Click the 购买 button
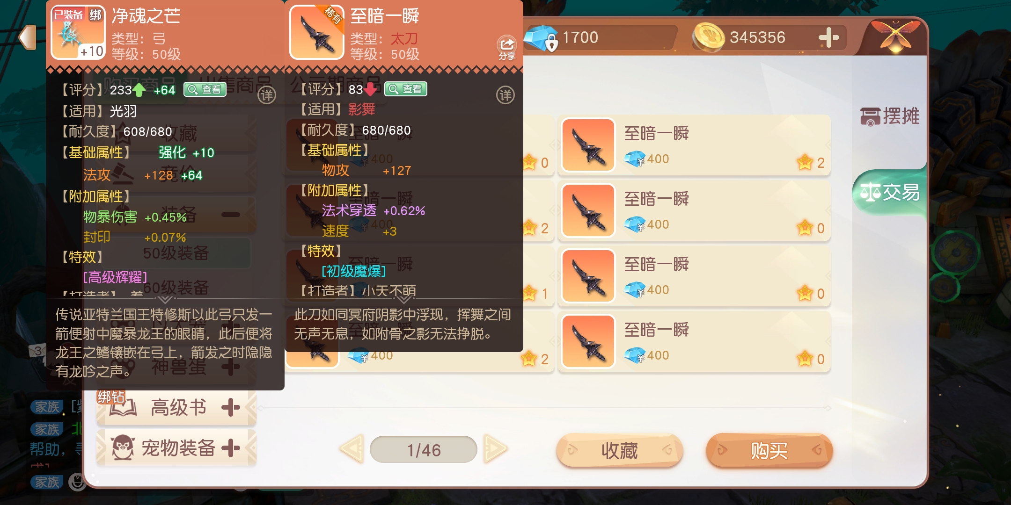This screenshot has height=505, width=1011. click(769, 451)
